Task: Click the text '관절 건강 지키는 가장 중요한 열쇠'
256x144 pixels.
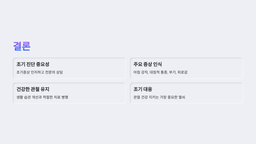Action: pos(159,97)
